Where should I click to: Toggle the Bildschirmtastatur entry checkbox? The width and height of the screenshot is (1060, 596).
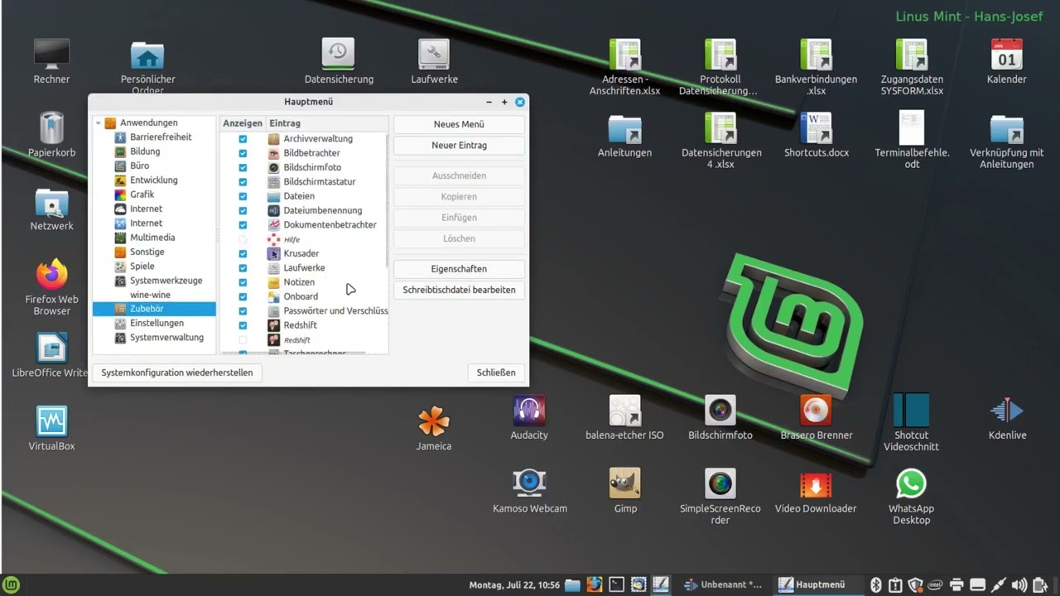coord(243,182)
